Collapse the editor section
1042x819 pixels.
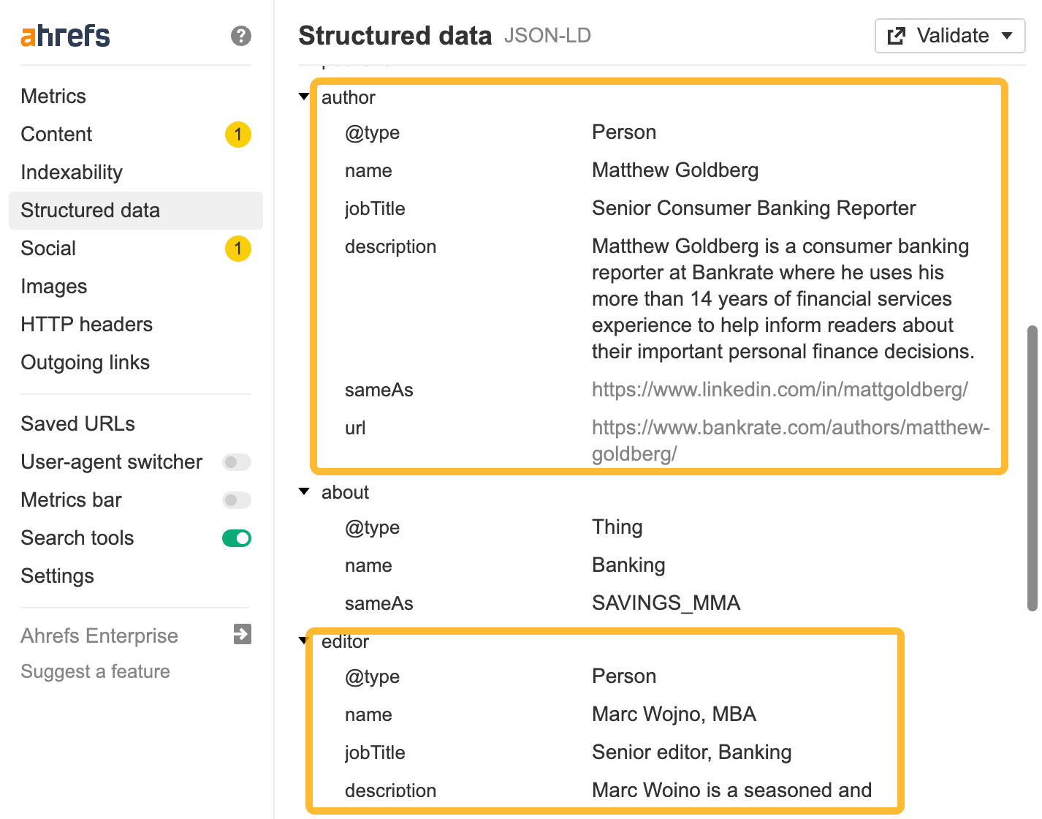pos(304,638)
